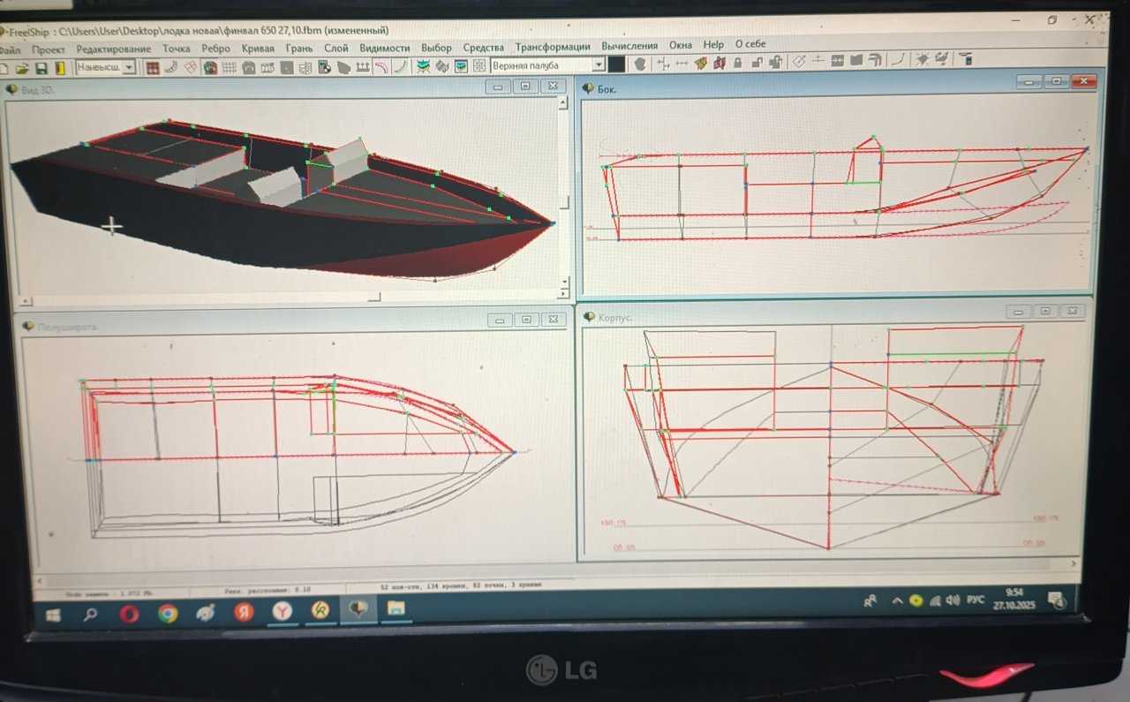Screen dimensions: 1130x702
Task: Toggle the green curvature display icon
Action: click(x=401, y=66)
